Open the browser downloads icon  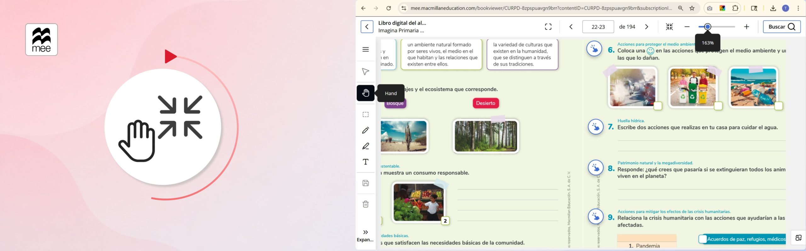click(773, 8)
